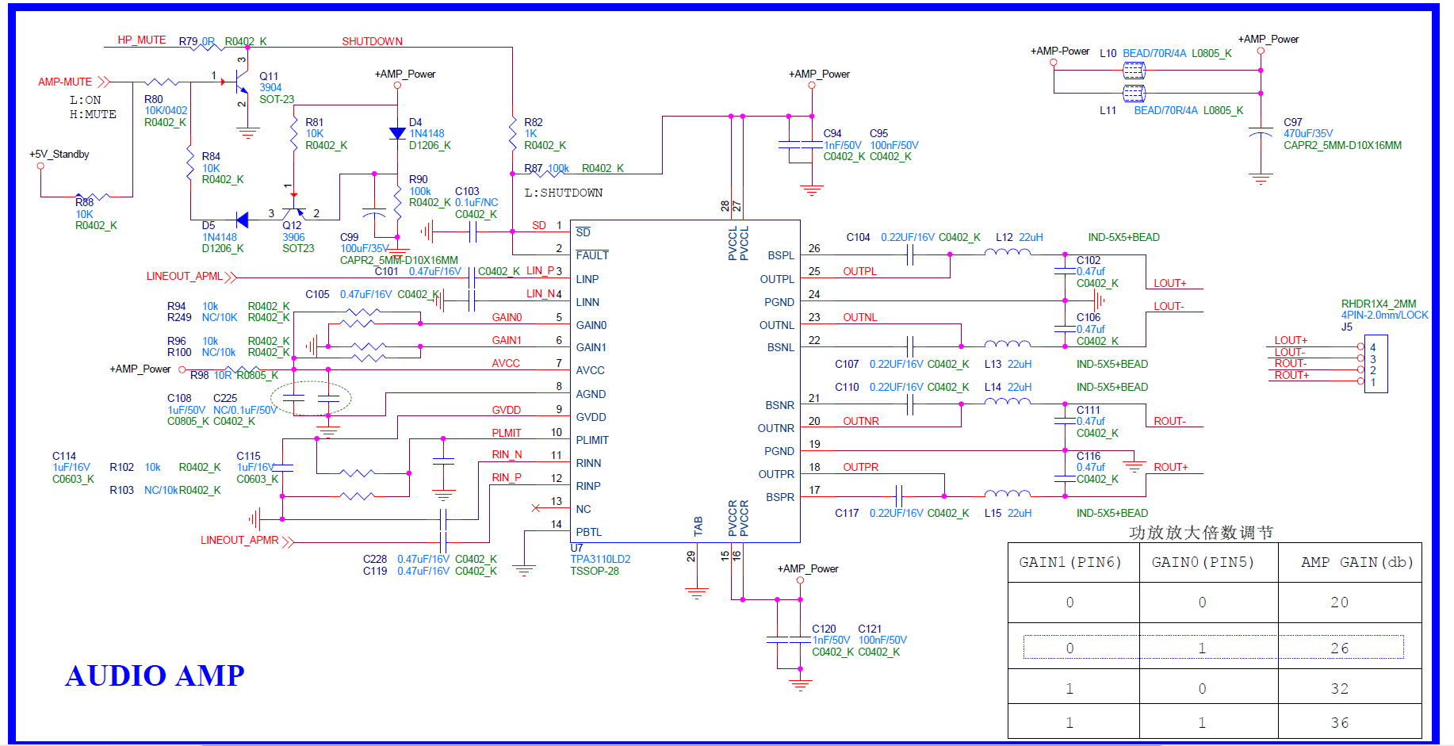Click the C103 0.1uF/NC value text
Image resolution: width=1454 pixels, height=746 pixels.
click(x=476, y=202)
